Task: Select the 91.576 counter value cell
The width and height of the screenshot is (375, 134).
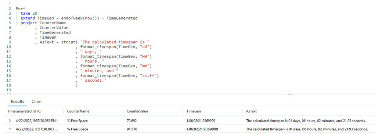Action: pos(132,129)
